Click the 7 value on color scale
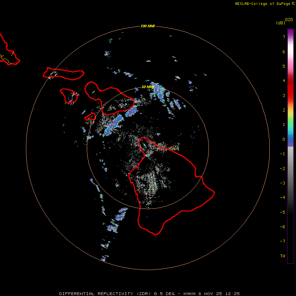Screen dimensions: 296x296 click(284, 37)
